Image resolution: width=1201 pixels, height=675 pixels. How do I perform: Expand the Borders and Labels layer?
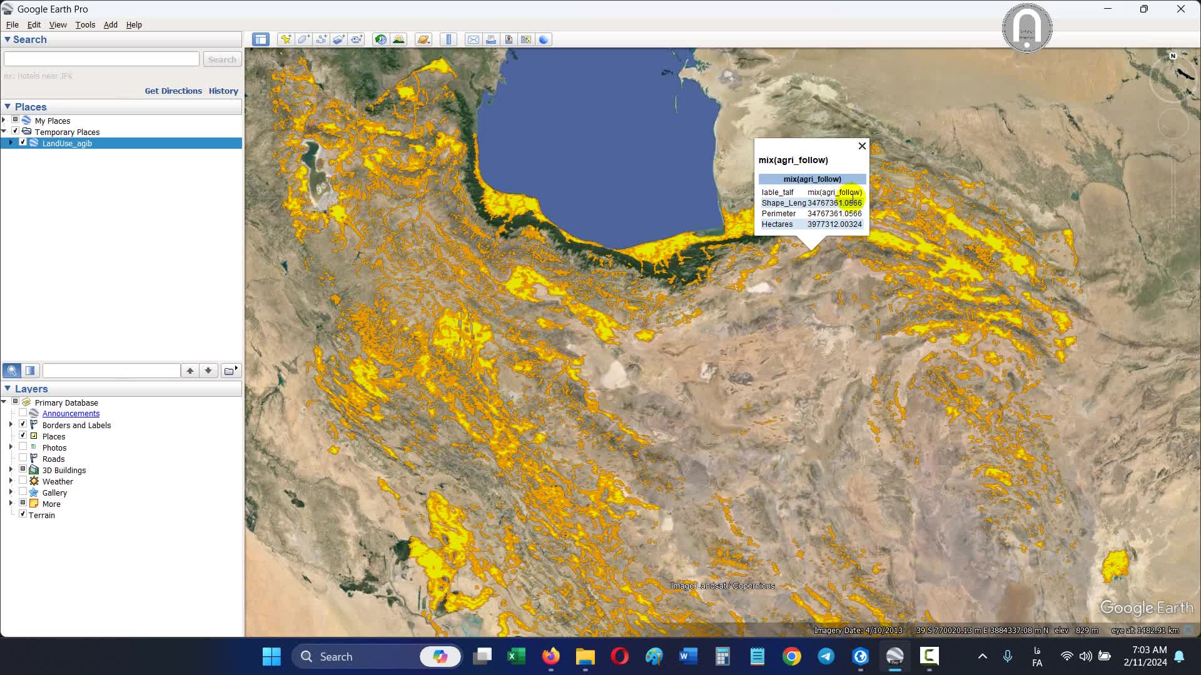tap(11, 424)
